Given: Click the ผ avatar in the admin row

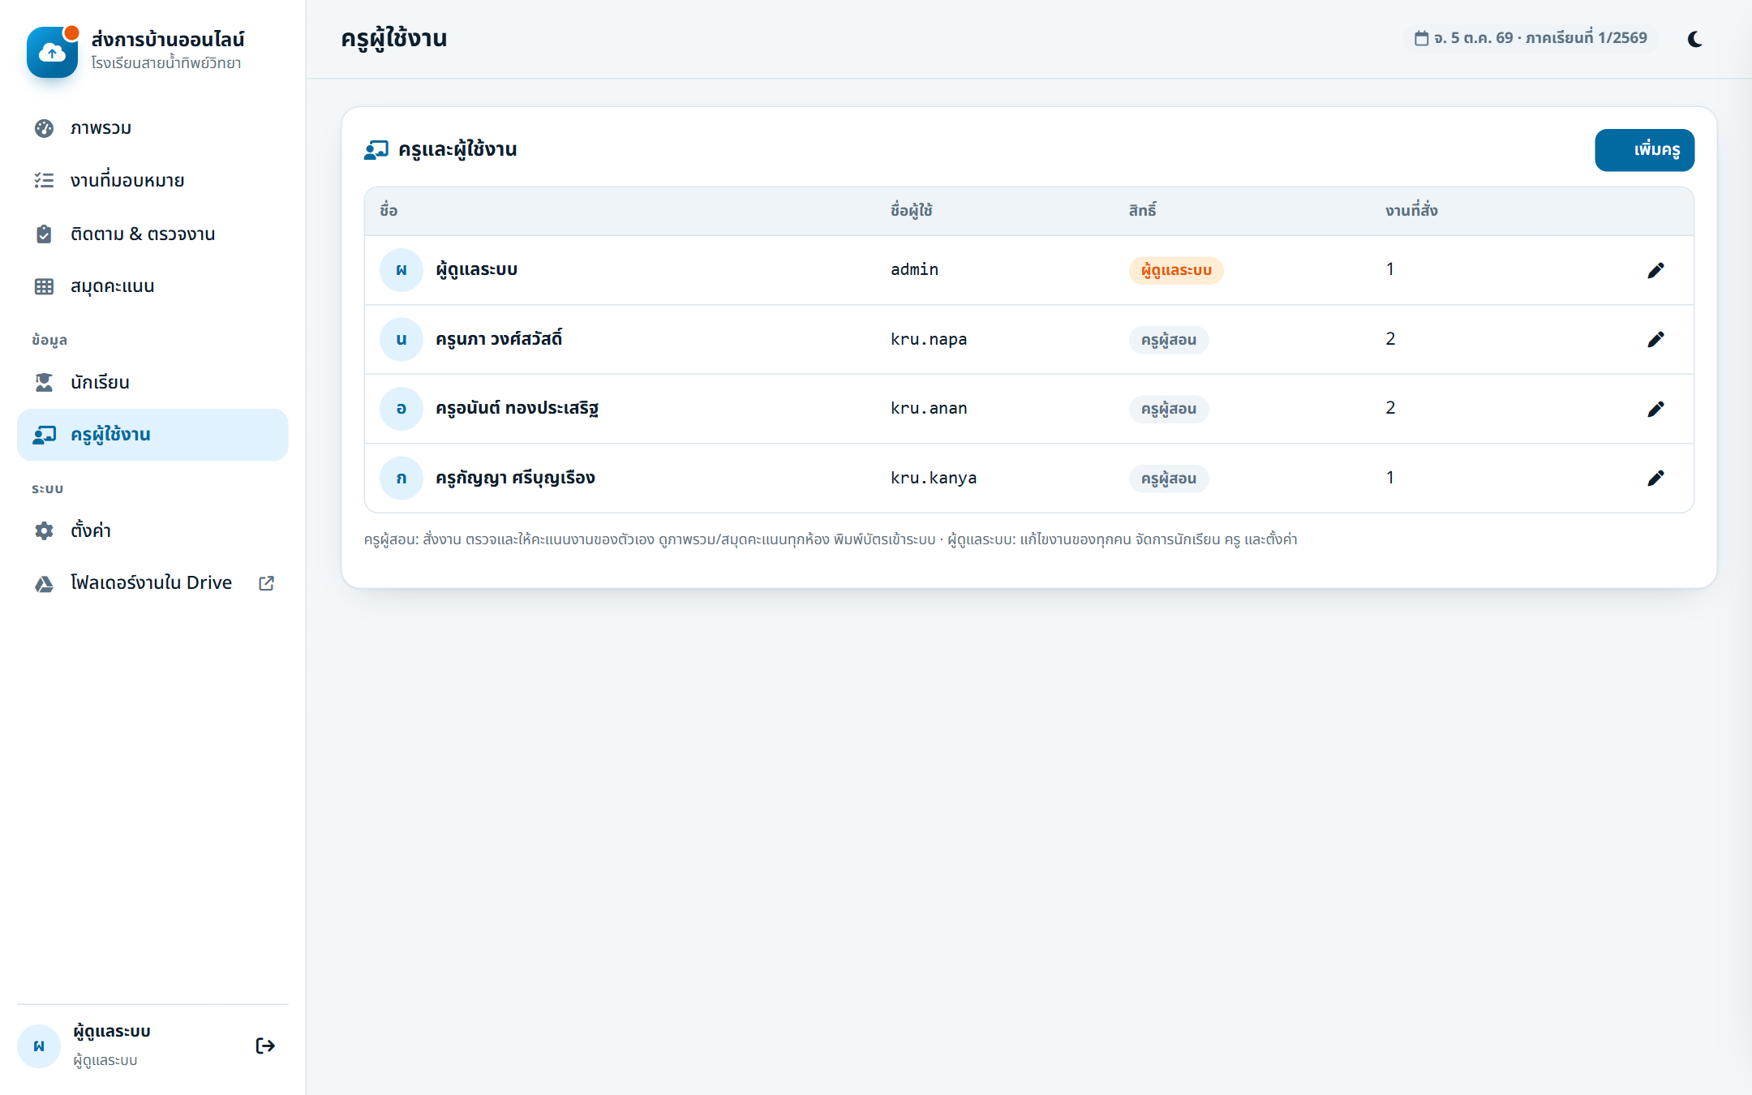Looking at the screenshot, I should tap(401, 270).
